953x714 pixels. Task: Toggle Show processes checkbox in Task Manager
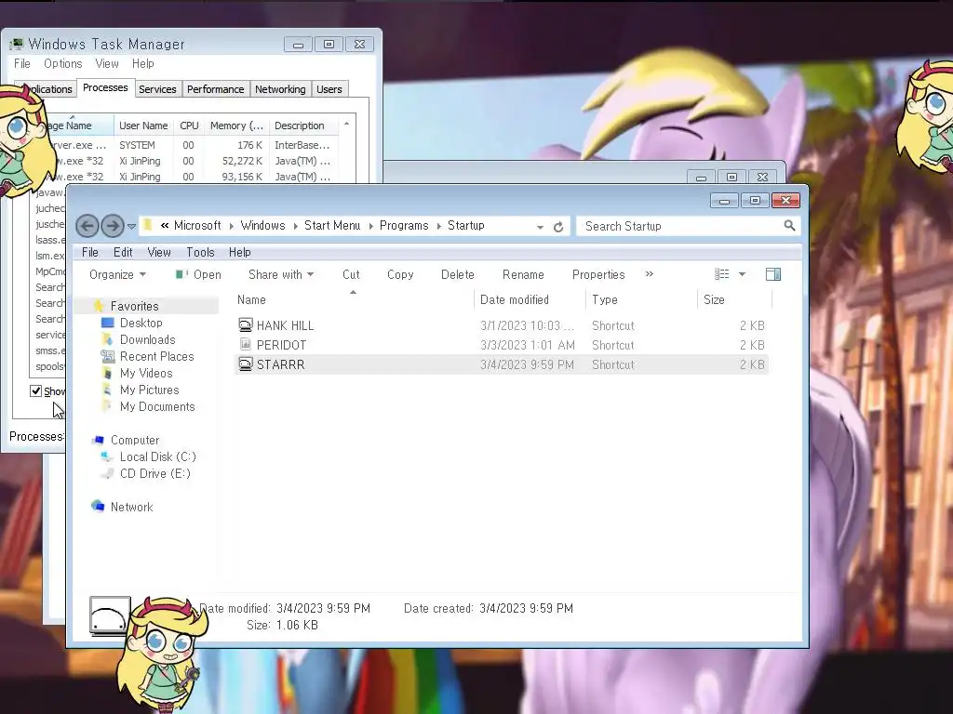pos(36,391)
